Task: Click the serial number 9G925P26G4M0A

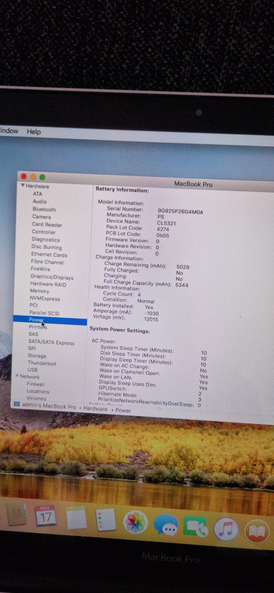Action: (180, 211)
